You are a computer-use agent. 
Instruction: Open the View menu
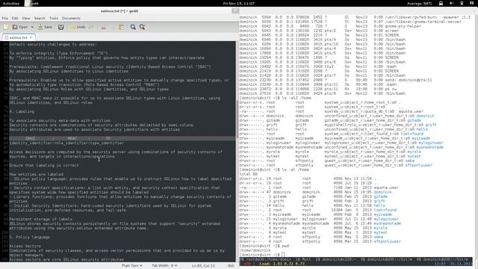(26, 18)
